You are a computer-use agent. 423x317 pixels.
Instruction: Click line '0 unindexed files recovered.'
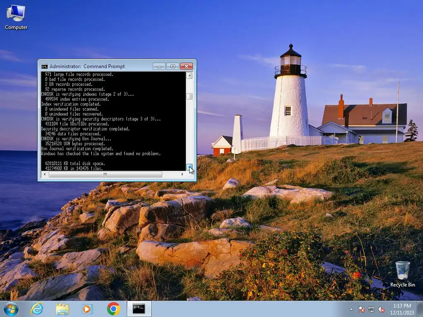pyautogui.click(x=74, y=114)
